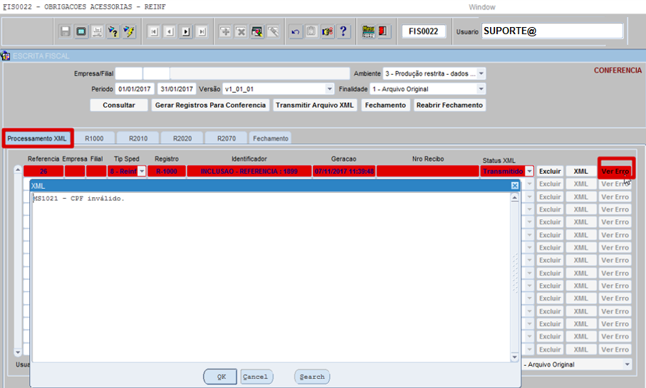
Task: Go to the last record
Action: point(202,31)
